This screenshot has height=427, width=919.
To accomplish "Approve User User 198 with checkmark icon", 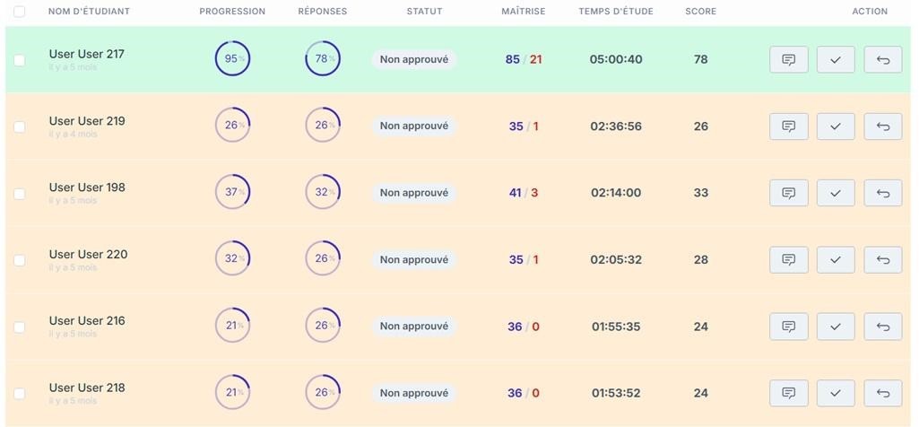I will click(x=836, y=193).
